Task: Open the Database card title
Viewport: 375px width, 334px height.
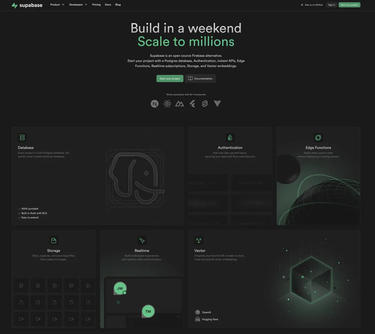Action: pos(26,147)
